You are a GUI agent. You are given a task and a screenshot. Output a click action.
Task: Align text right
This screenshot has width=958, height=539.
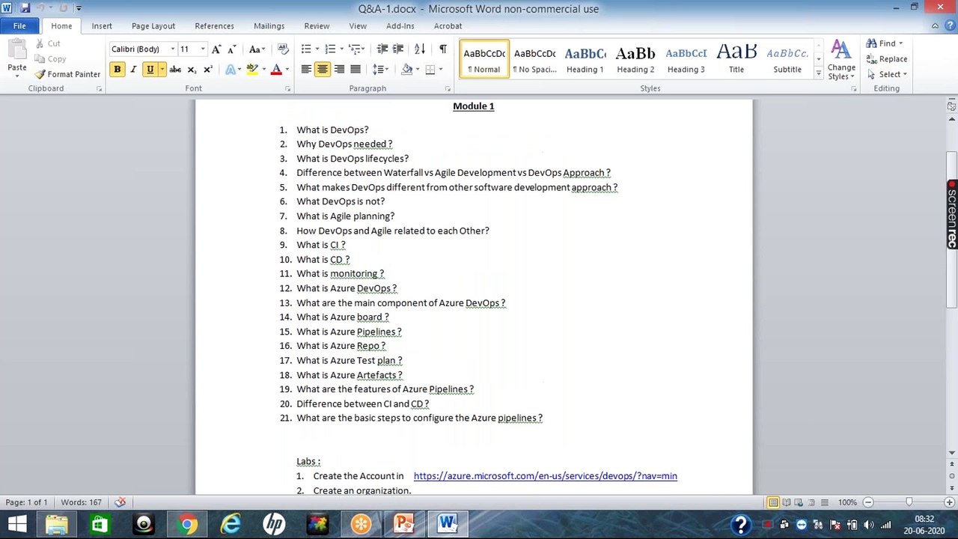click(x=339, y=70)
